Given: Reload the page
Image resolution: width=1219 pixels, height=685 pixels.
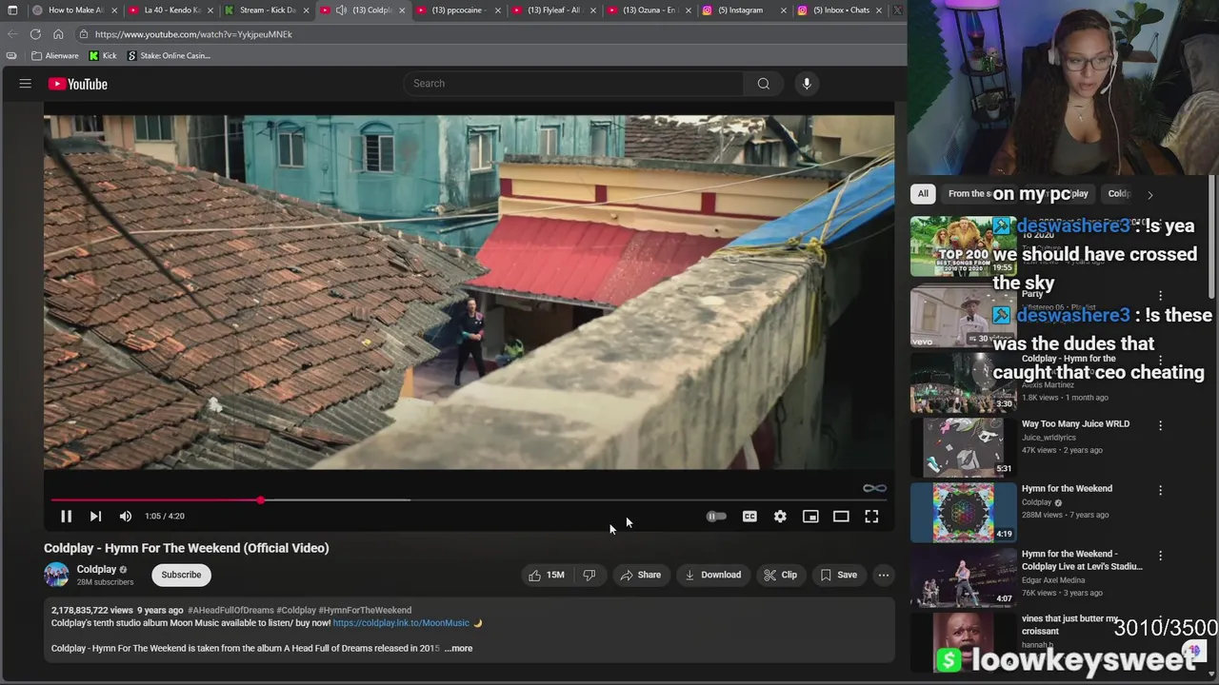Looking at the screenshot, I should [35, 34].
